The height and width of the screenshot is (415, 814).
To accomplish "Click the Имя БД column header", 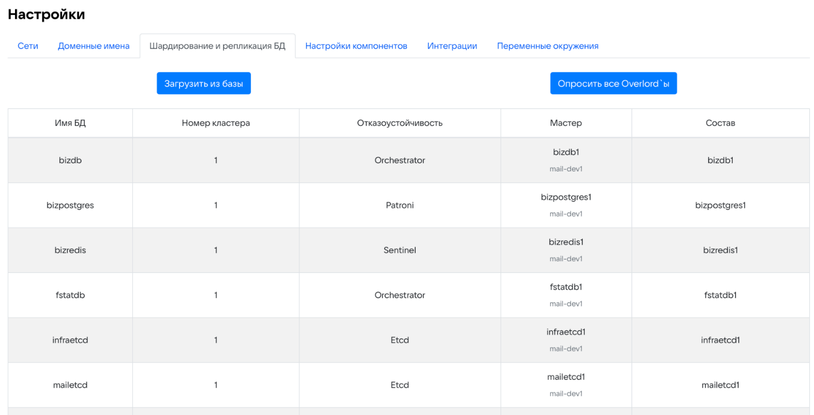I will (x=70, y=123).
